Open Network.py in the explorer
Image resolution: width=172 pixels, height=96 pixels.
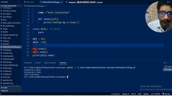tap(7, 68)
